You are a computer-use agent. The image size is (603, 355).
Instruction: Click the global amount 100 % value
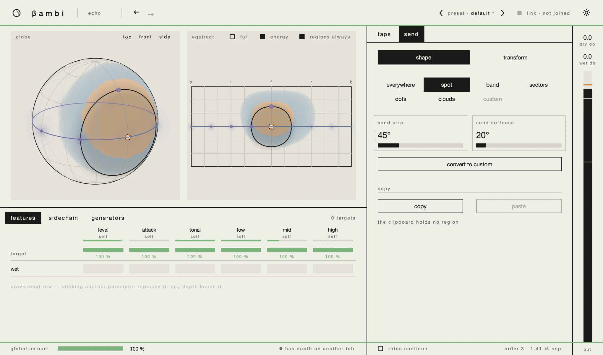coord(137,349)
